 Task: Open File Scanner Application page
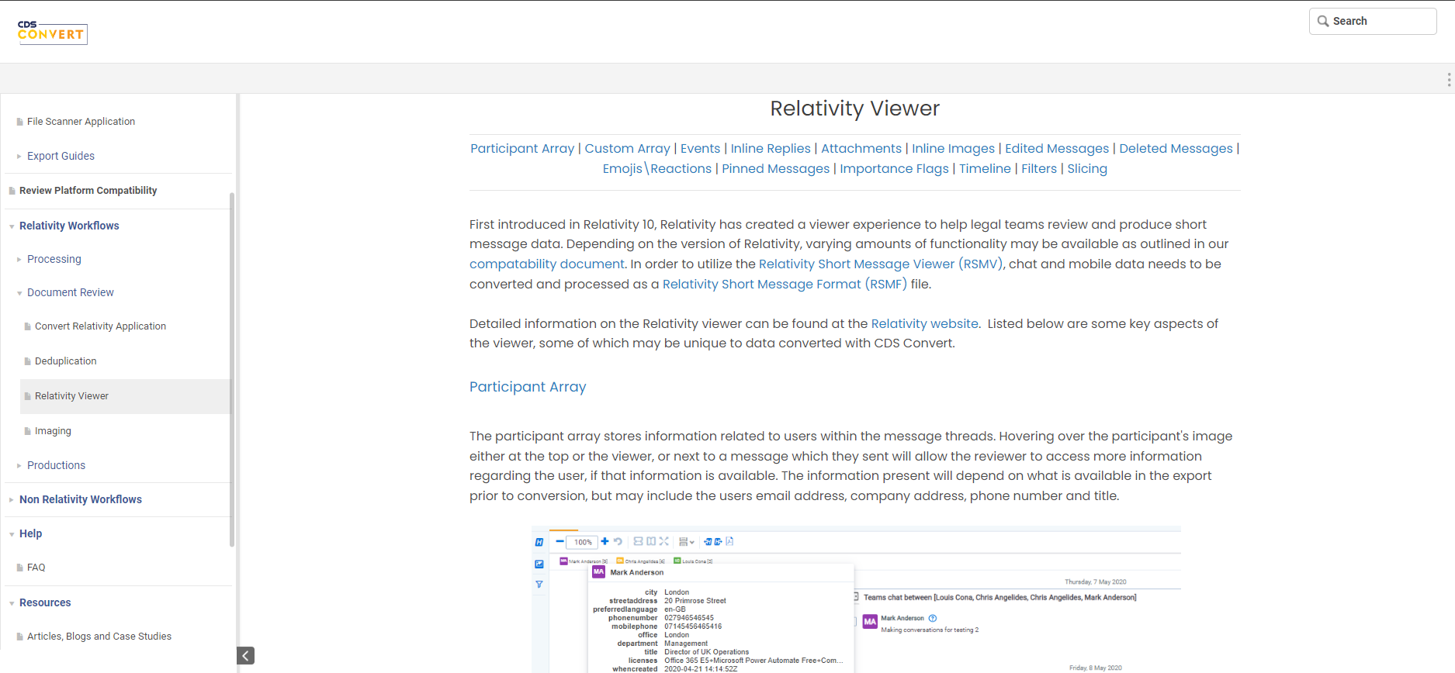pos(81,122)
